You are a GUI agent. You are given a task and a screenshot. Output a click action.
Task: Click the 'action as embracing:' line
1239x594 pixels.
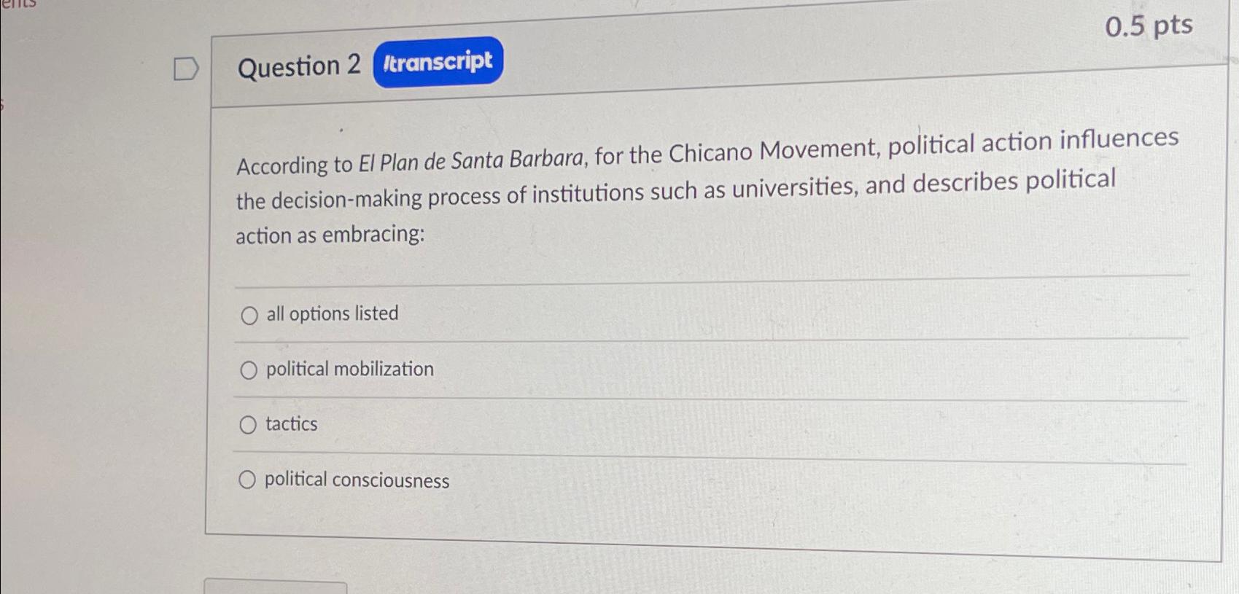pyautogui.click(x=330, y=235)
